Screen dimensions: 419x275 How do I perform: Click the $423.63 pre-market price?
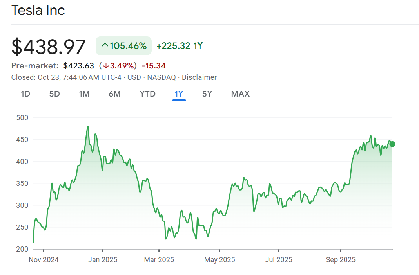[79, 65]
